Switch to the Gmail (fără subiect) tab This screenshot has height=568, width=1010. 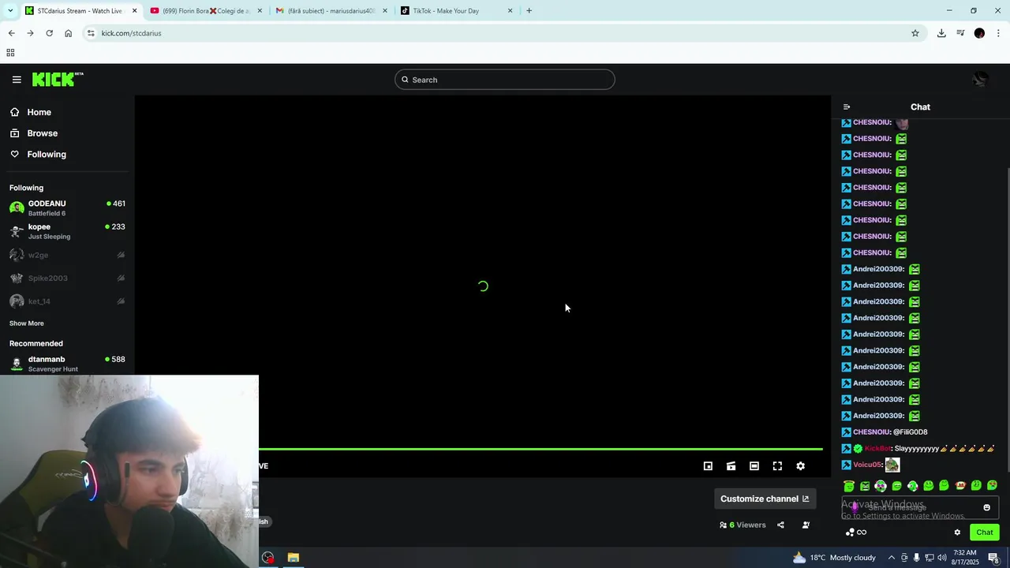(x=331, y=11)
